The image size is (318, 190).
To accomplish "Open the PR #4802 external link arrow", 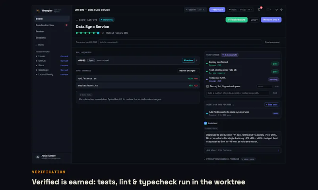I will click(x=196, y=60).
